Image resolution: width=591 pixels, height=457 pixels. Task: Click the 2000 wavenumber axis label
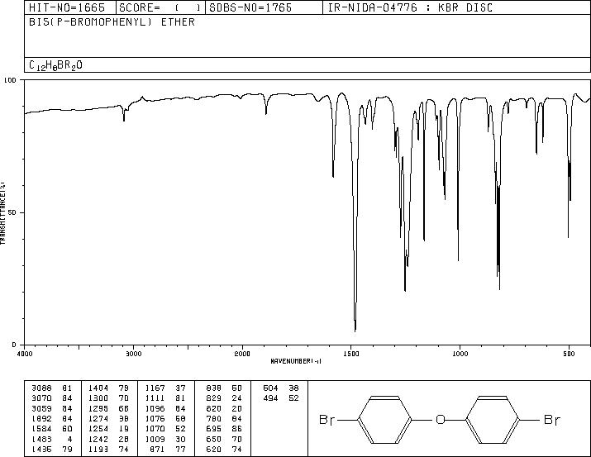tap(242, 354)
